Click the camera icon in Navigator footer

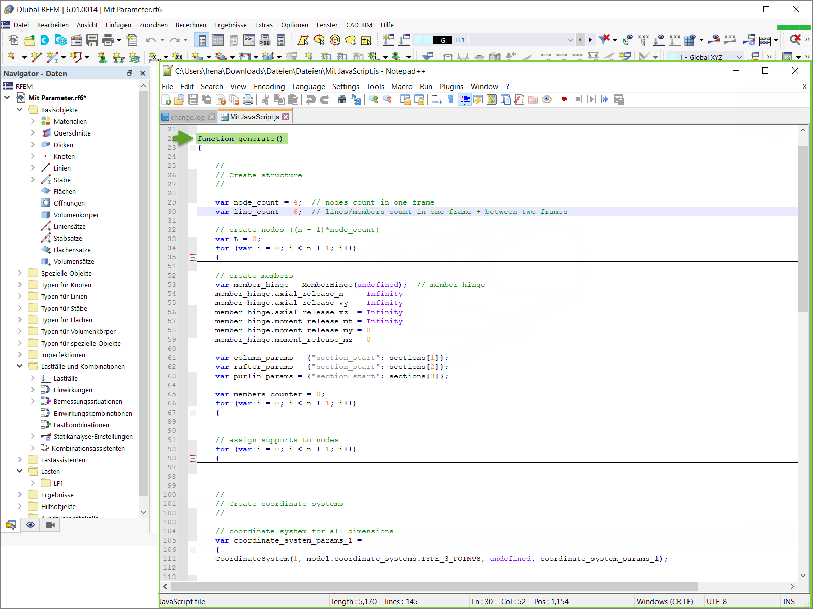pos(50,525)
